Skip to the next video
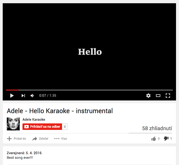Image resolution: width=179 pixels, height=165 pixels. click(x=23, y=96)
